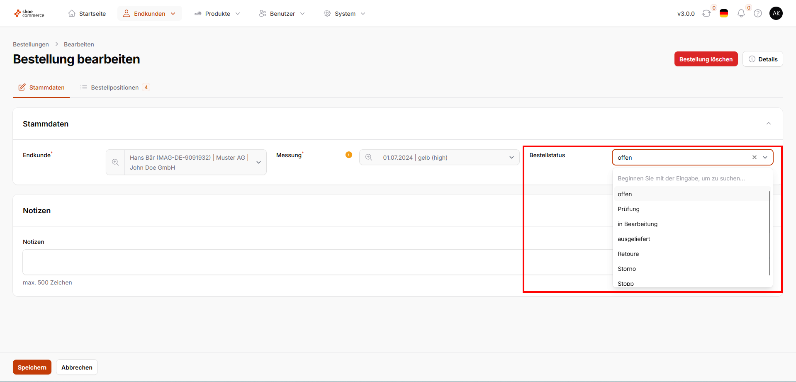The image size is (796, 382).
Task: Open the Benutzer menu
Action: pyautogui.click(x=282, y=14)
